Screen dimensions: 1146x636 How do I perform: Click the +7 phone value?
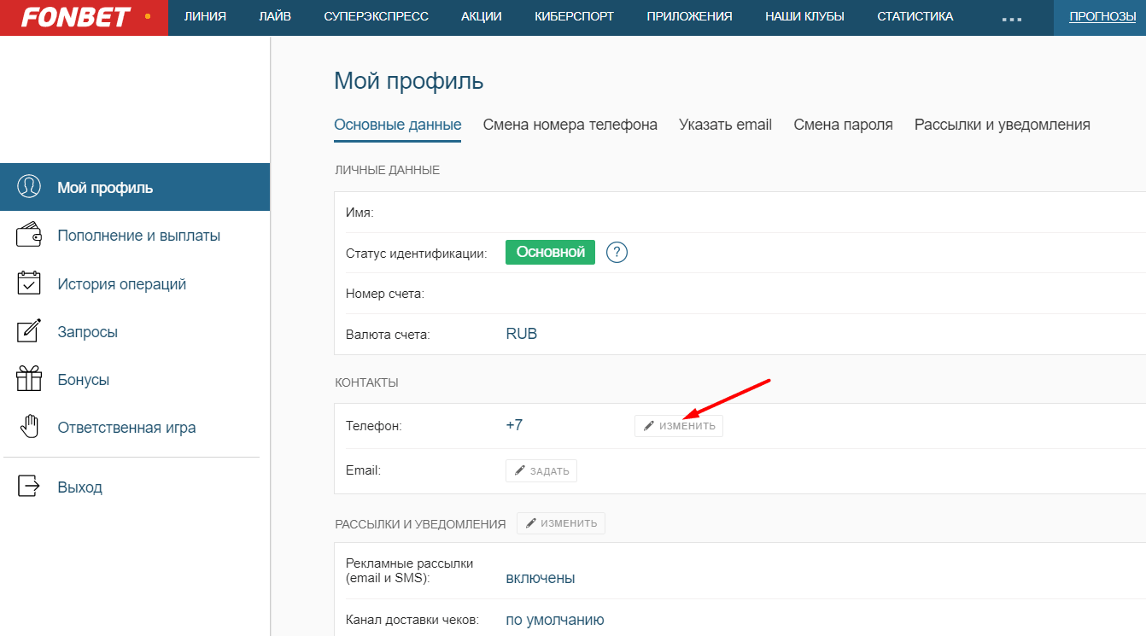pos(514,425)
